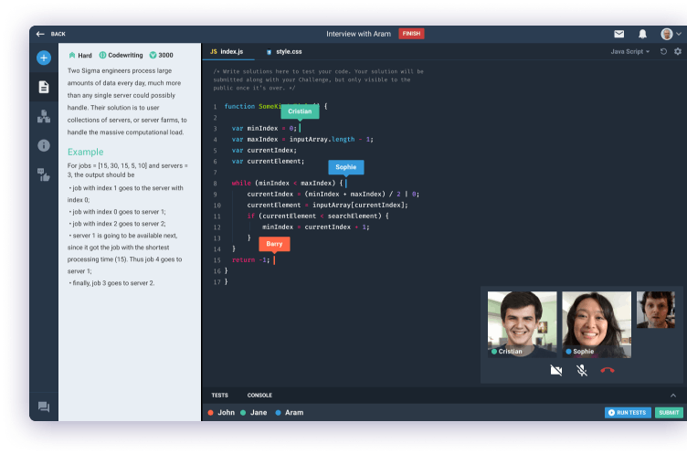This screenshot has height=454, width=687.
Task: Click the 3000 points badge
Action: click(161, 55)
